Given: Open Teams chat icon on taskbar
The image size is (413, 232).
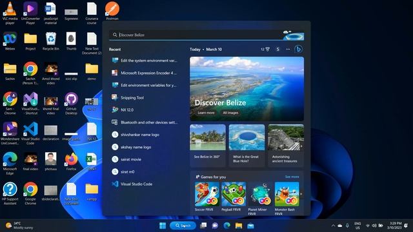Looking at the screenshot, I should pyautogui.click(x=215, y=226).
